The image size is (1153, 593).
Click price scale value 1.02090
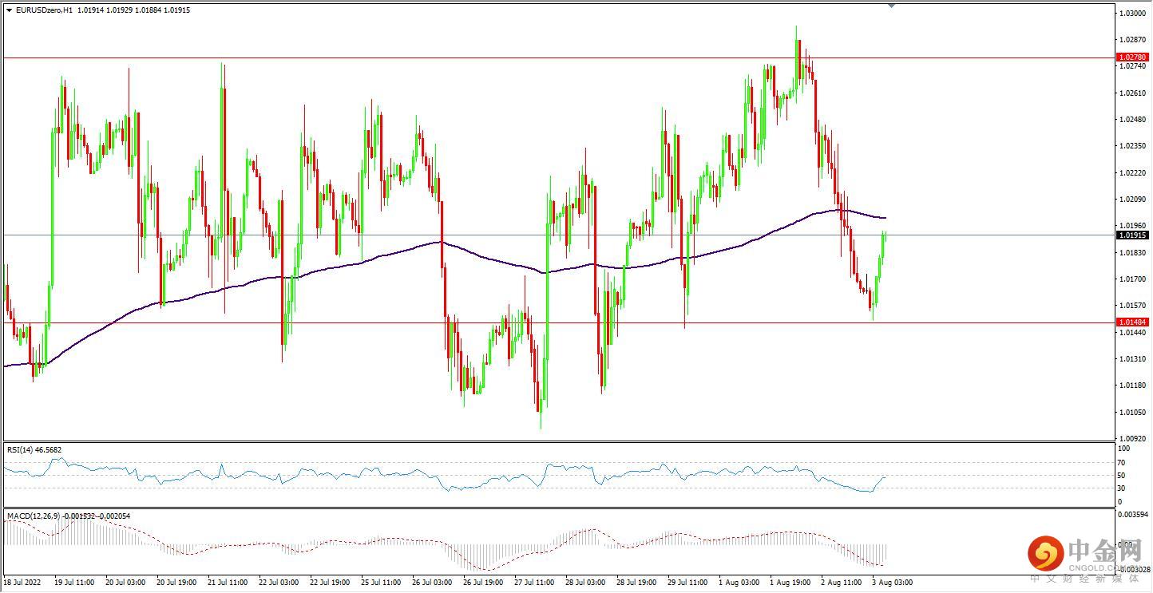coord(1133,200)
